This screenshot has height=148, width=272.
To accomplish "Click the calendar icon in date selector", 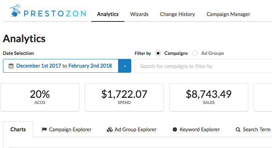I will [x=11, y=66].
